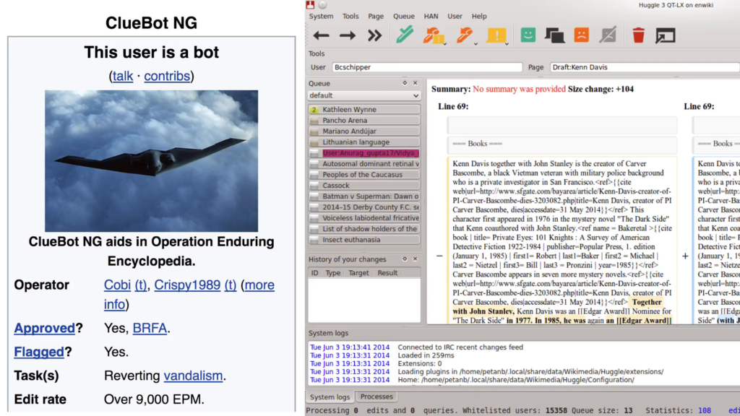Select Kathleen Wynne in the queue
Screen dimensions: 740x416
click(x=364, y=110)
